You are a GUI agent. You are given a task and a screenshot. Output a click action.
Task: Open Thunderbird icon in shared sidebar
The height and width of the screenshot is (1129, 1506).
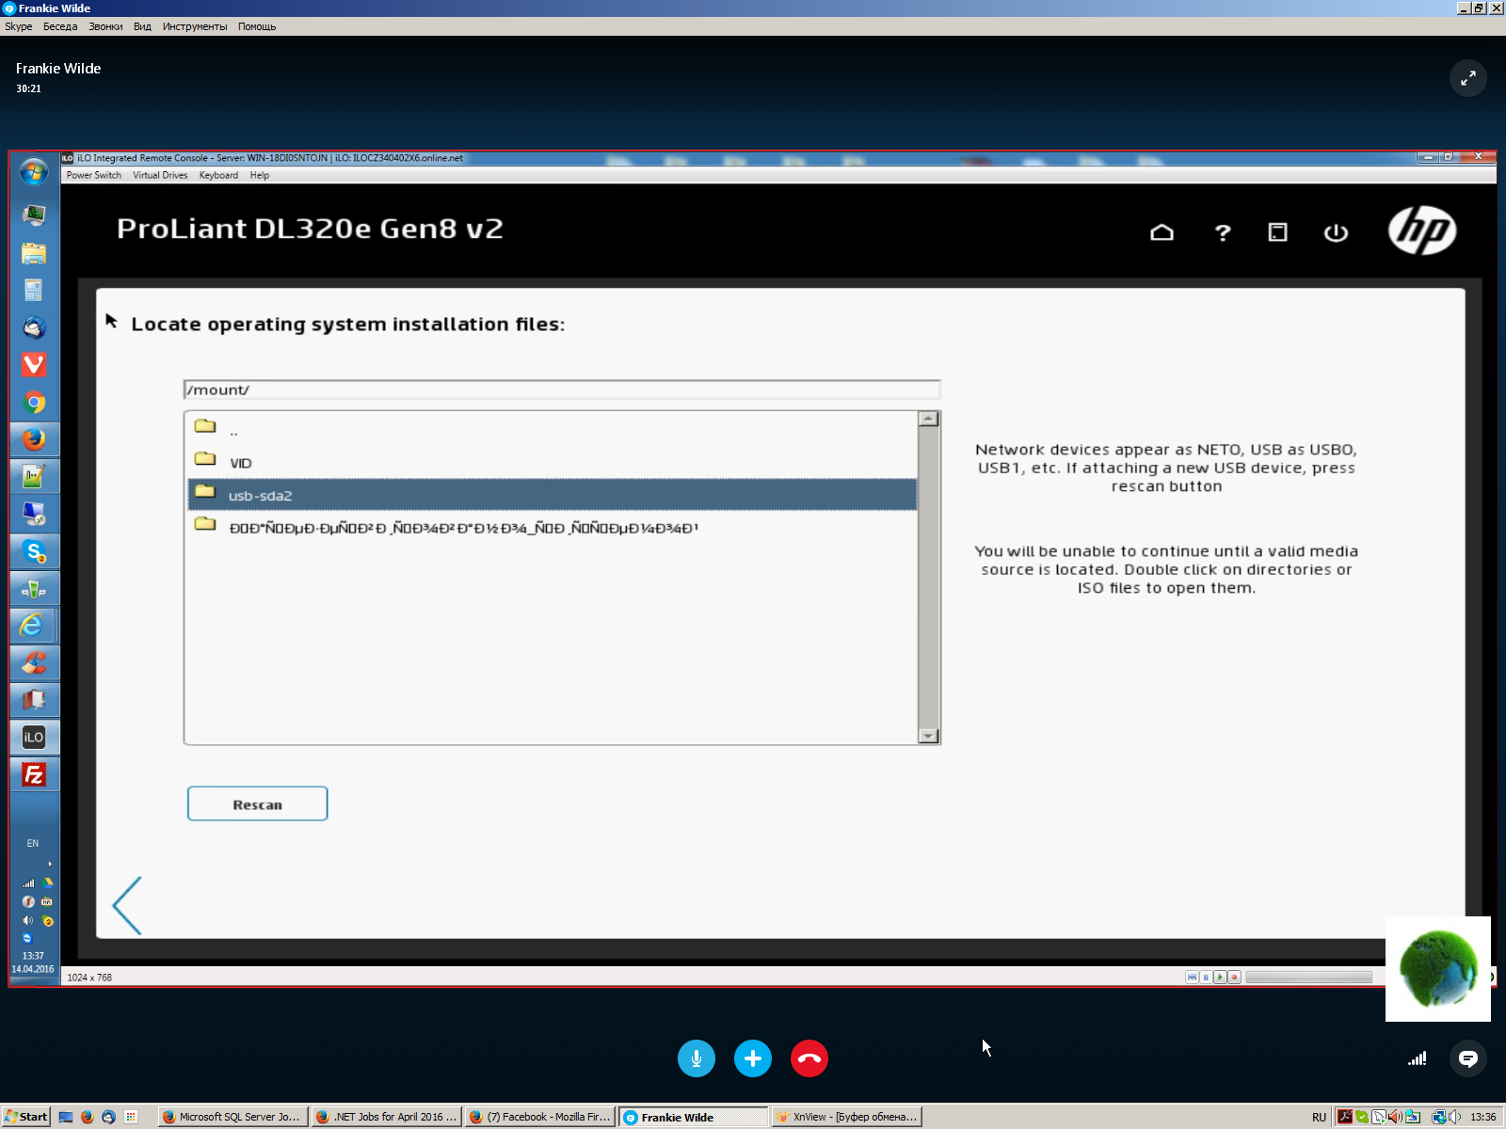(x=34, y=327)
